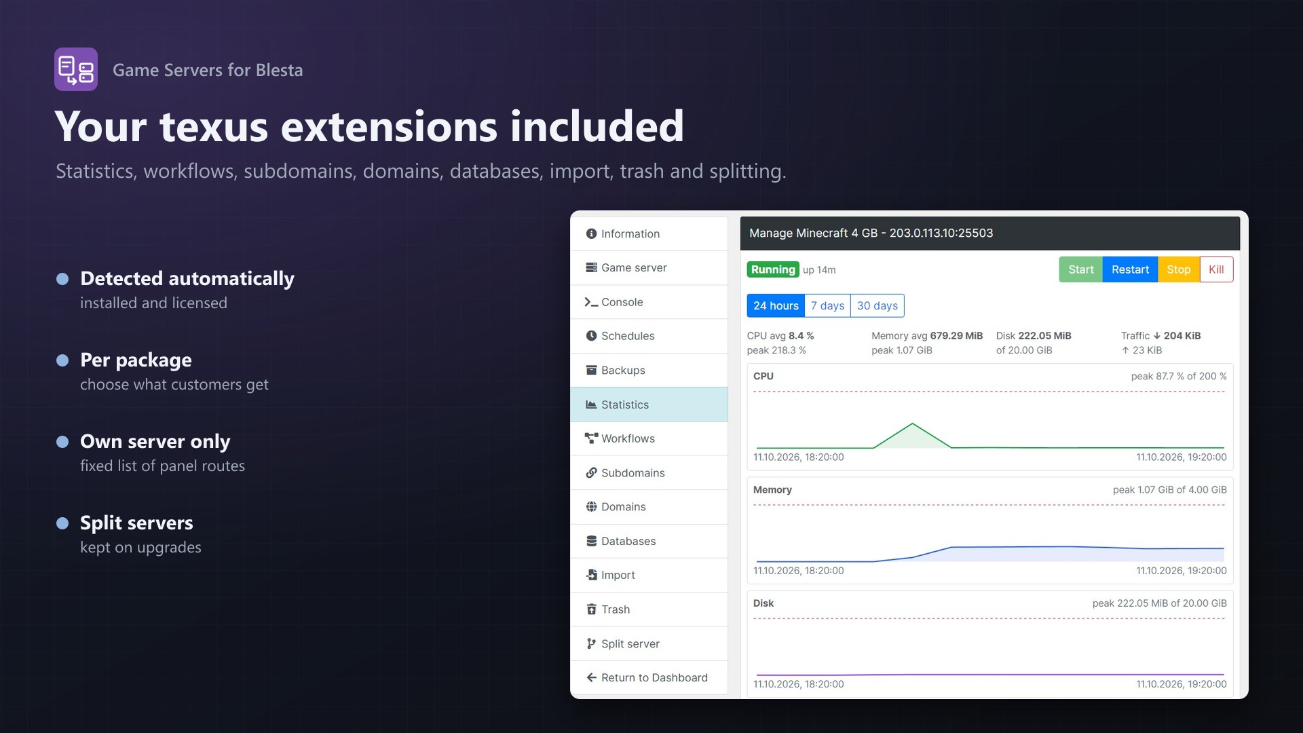
Task: Click the Subdomains link chain icon
Action: point(591,472)
